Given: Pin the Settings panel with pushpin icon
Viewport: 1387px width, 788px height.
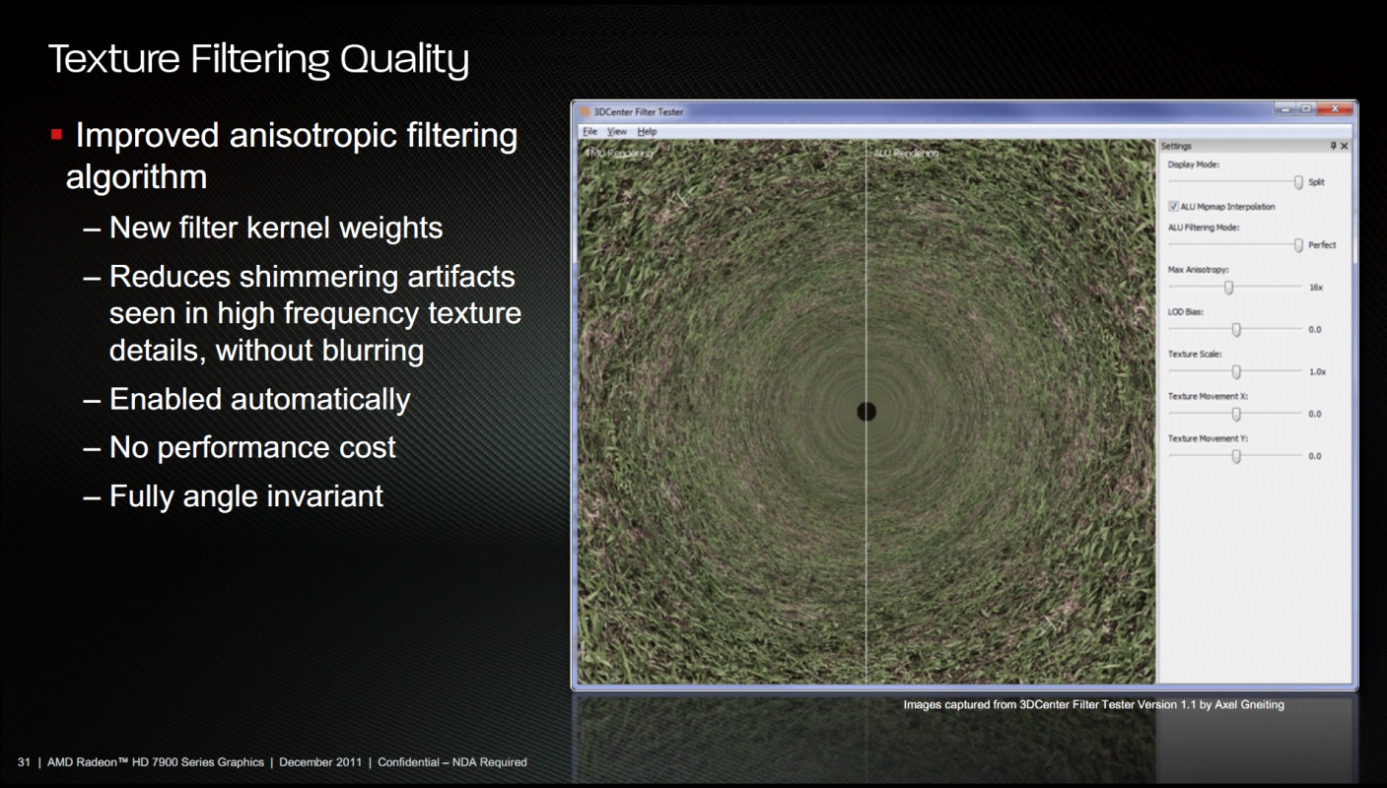Looking at the screenshot, I should 1333,146.
